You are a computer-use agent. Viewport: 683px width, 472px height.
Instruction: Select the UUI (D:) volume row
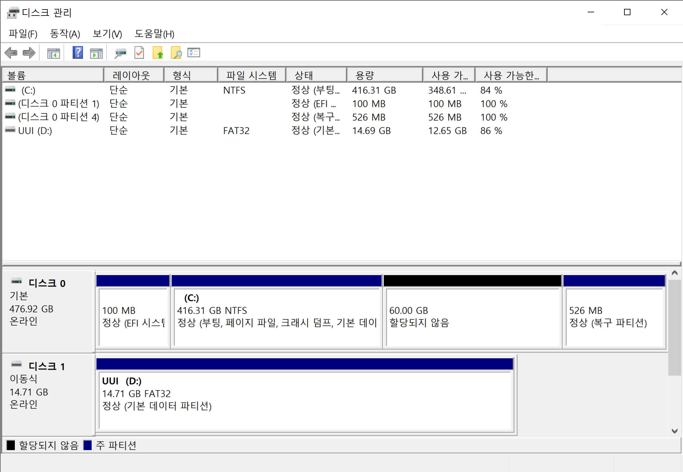coord(35,131)
